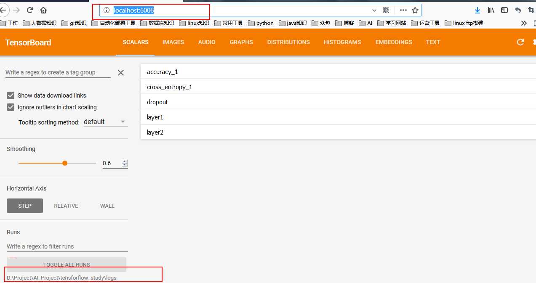Image resolution: width=536 pixels, height=283 pixels.
Task: Open the 学习网站 bookmark folder
Action: 392,23
